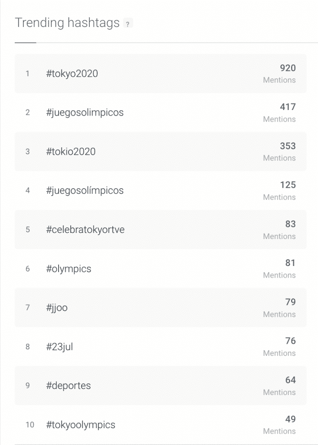318x445 pixels.
Task: Open the accented #juegosolímpicos hashtag
Action: click(85, 191)
